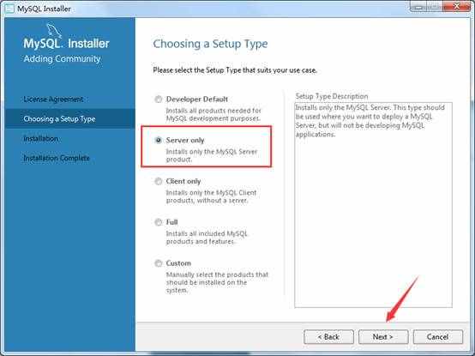Open the Choosing a Setup Type step
The height and width of the screenshot is (356, 475).
point(59,118)
